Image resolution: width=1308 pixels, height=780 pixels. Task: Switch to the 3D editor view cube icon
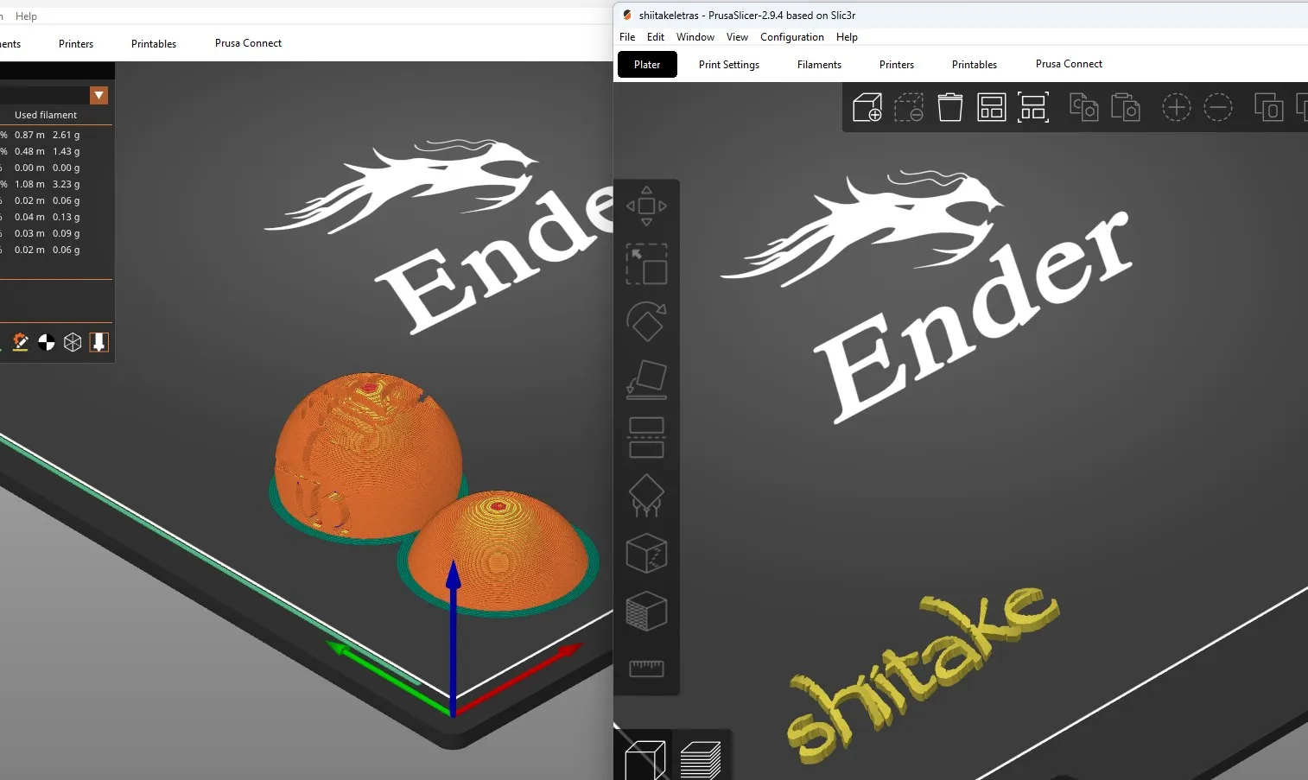point(644,760)
